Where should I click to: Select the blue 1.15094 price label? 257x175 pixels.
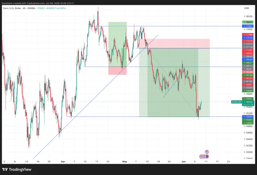coord(248,117)
